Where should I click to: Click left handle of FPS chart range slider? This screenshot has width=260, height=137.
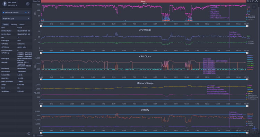pos(41,26)
